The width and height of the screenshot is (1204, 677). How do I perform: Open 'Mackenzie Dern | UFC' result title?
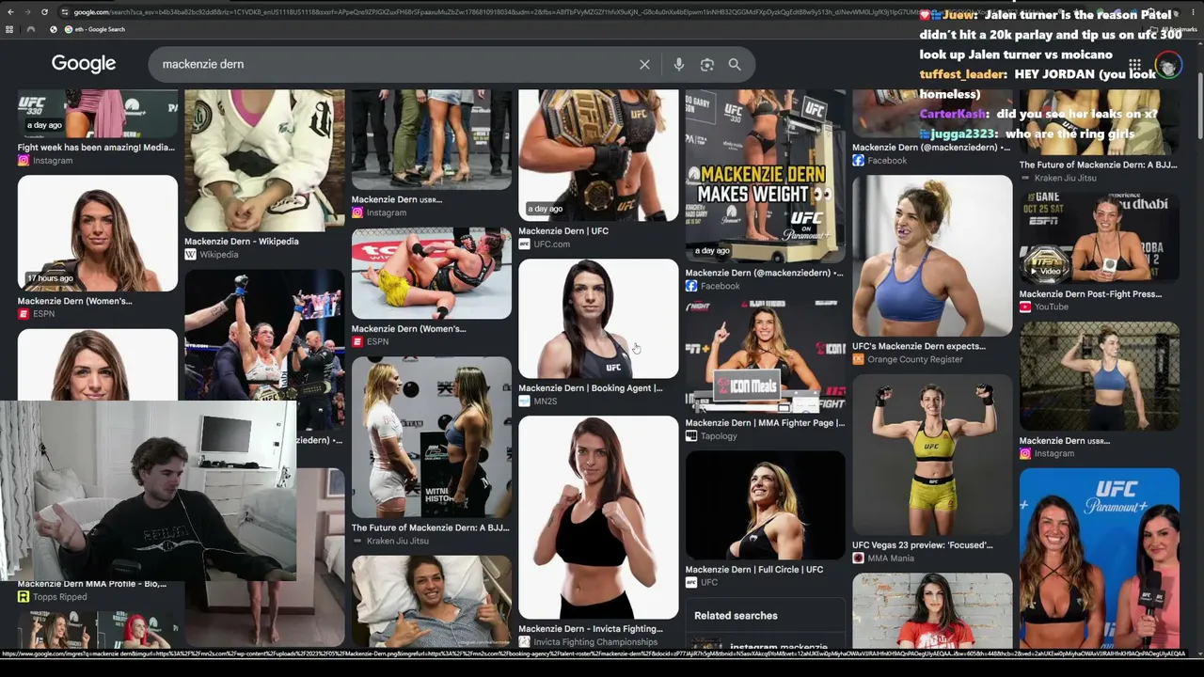click(x=563, y=230)
